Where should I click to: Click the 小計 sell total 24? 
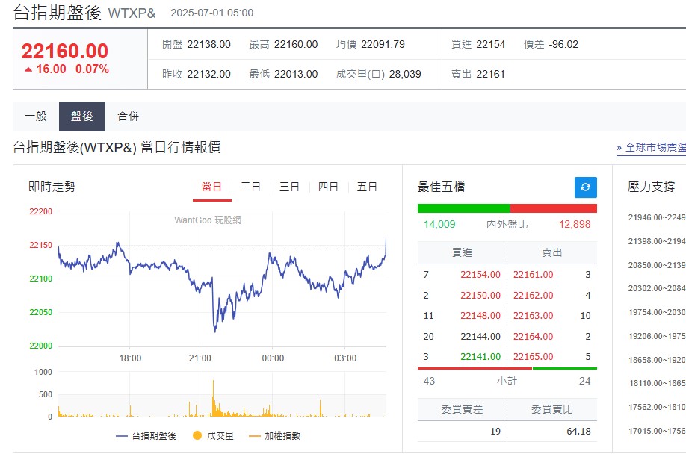[x=584, y=382]
